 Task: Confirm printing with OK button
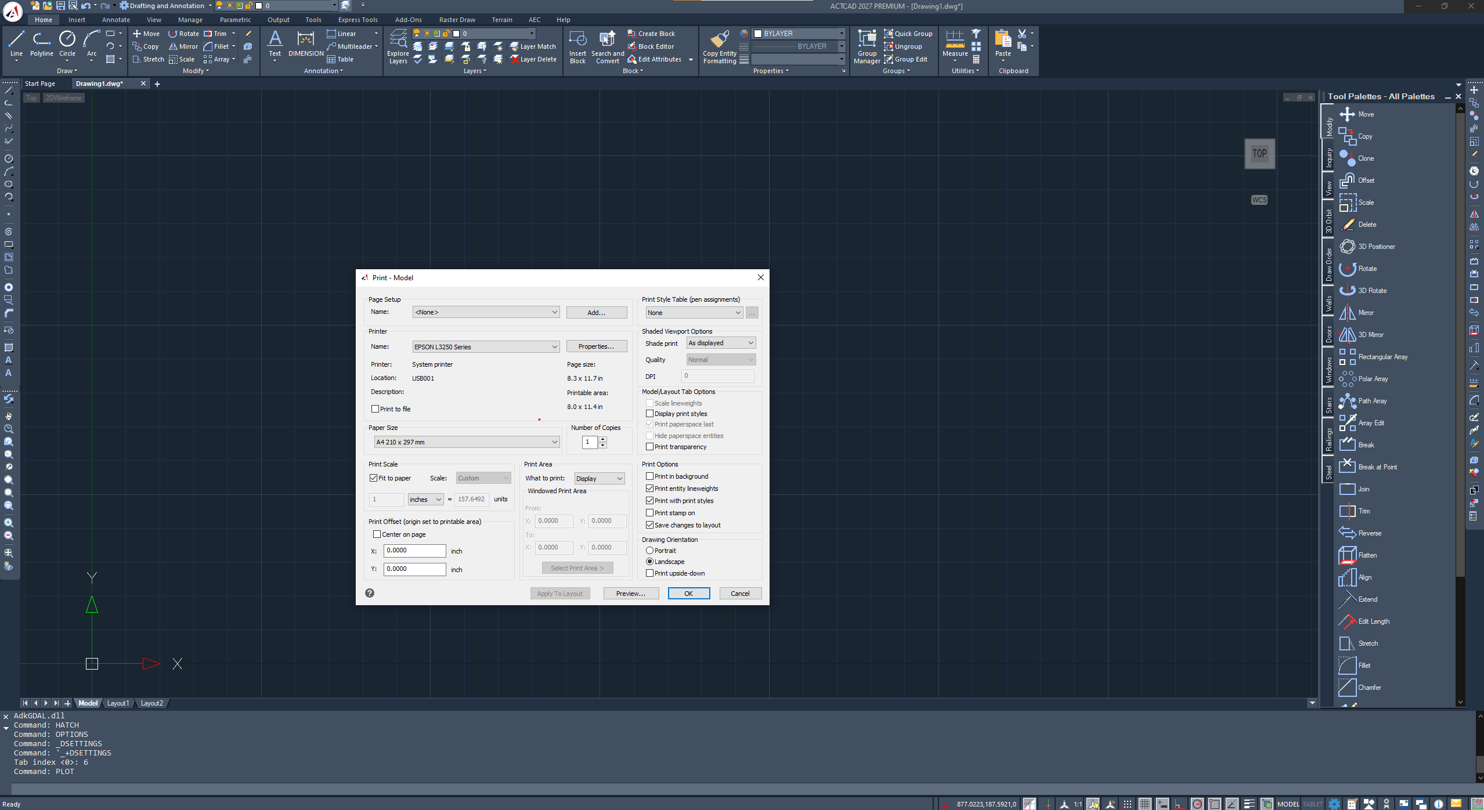coord(688,594)
